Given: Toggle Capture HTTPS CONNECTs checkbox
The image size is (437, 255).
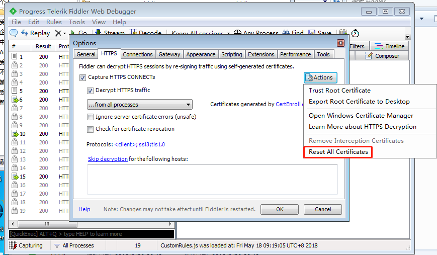Looking at the screenshot, I should click(x=82, y=77).
